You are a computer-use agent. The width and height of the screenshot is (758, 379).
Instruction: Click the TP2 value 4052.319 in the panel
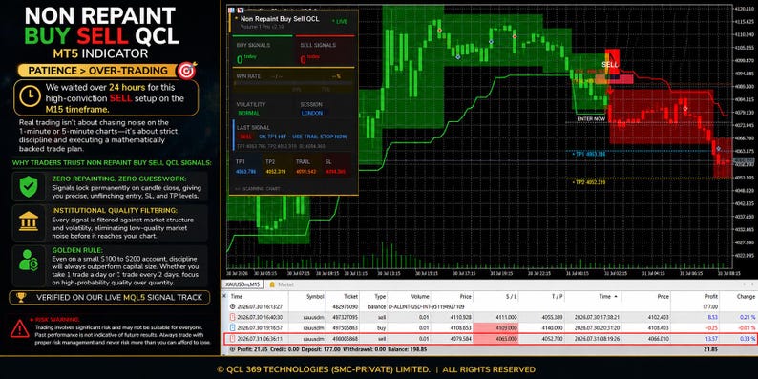[x=275, y=172]
